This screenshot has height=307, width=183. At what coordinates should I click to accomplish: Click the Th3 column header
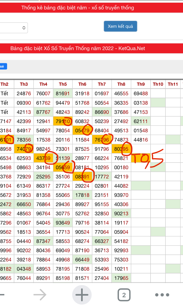point(24,84)
